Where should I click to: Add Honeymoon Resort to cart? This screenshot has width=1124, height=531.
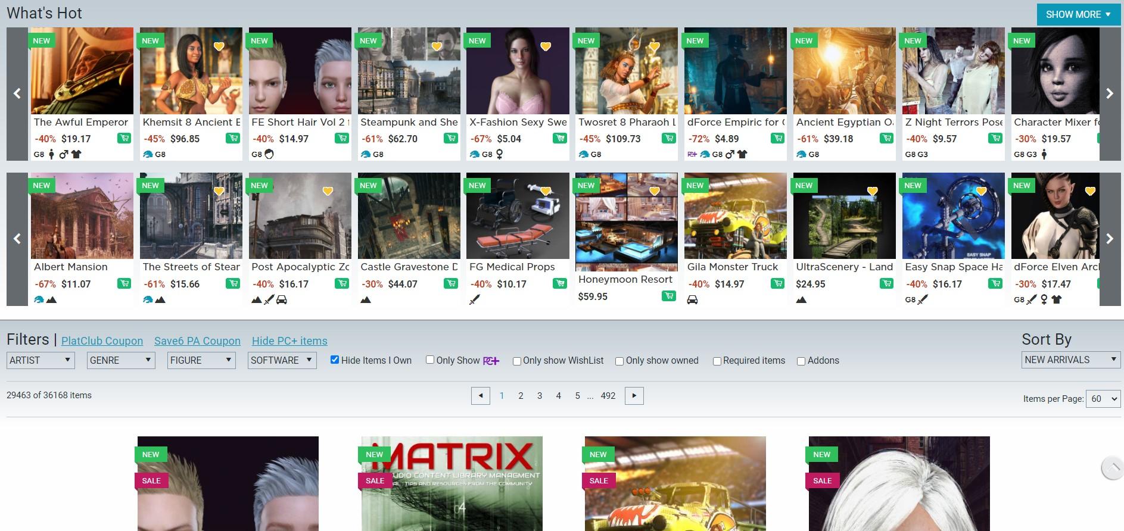click(669, 296)
